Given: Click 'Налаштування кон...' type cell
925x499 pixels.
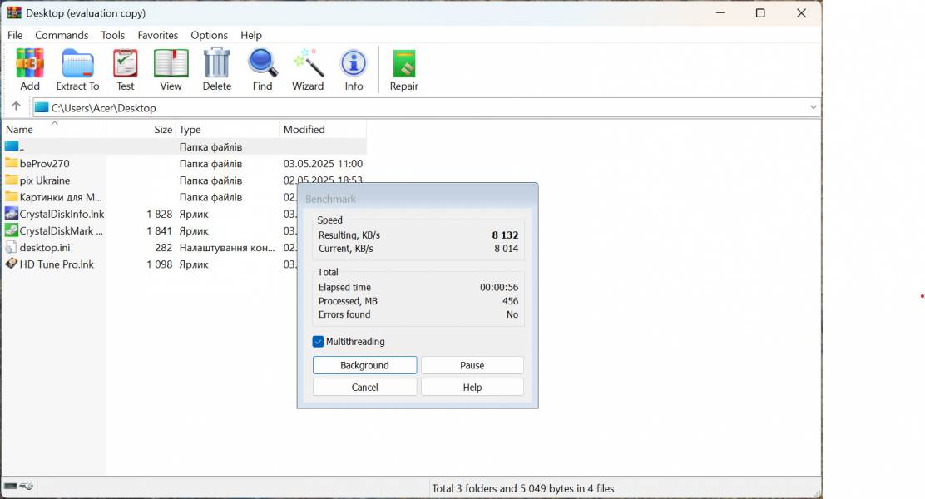Looking at the screenshot, I should pos(227,248).
